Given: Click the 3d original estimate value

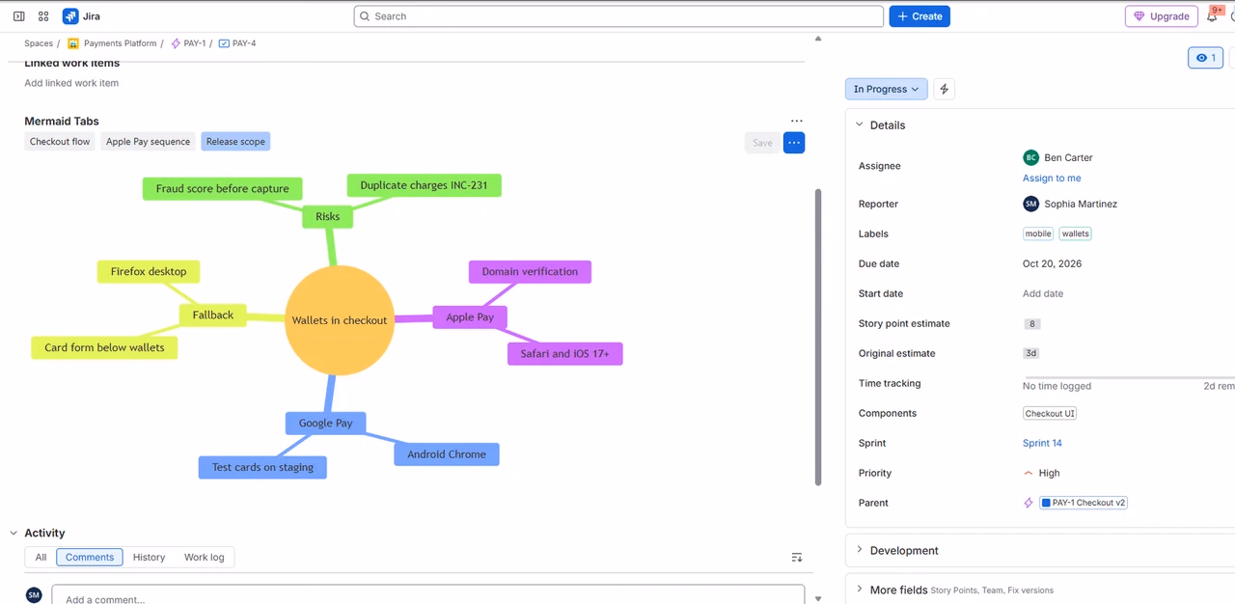Looking at the screenshot, I should (1031, 353).
